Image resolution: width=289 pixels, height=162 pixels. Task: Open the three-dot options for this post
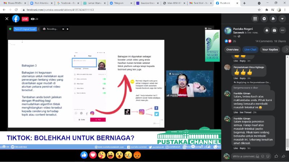(282, 31)
